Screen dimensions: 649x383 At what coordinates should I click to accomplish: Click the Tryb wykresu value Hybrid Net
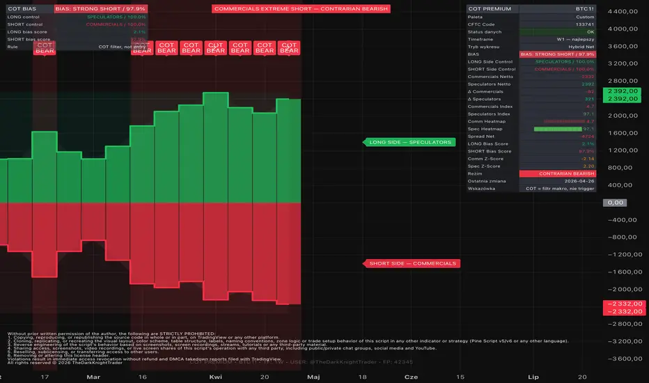tap(581, 47)
